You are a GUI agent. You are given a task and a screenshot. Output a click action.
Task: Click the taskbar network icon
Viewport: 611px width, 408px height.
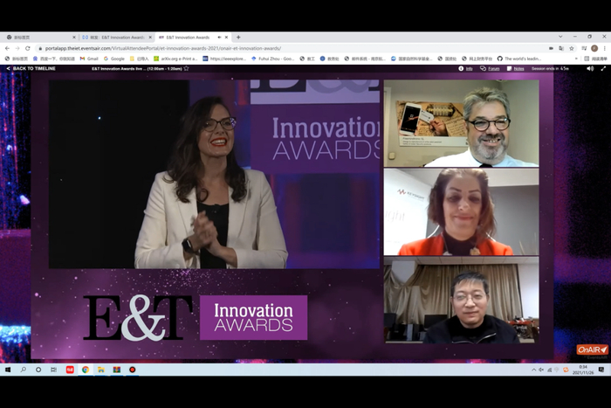pyautogui.click(x=549, y=370)
